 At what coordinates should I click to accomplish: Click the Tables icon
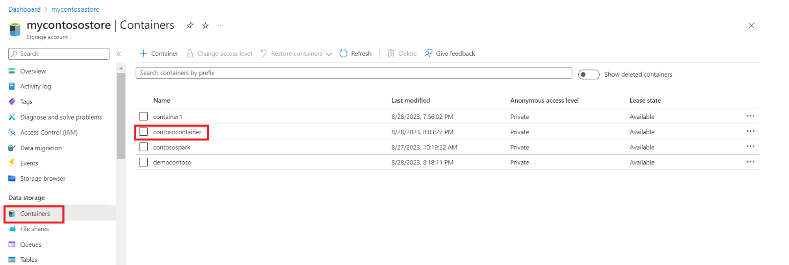(12, 259)
